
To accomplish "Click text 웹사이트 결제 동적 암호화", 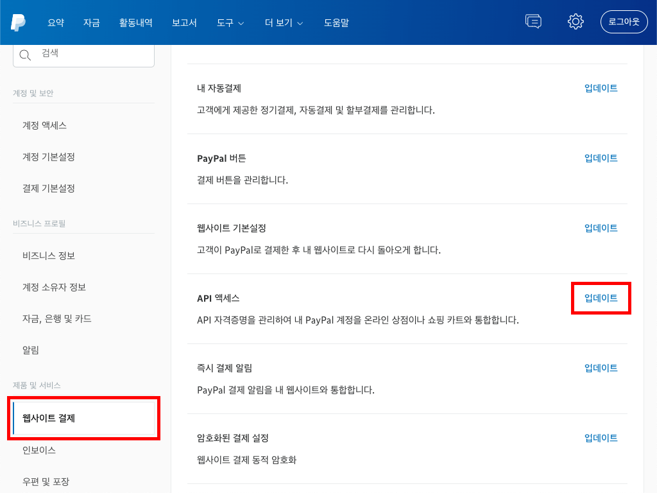I will pos(247,460).
